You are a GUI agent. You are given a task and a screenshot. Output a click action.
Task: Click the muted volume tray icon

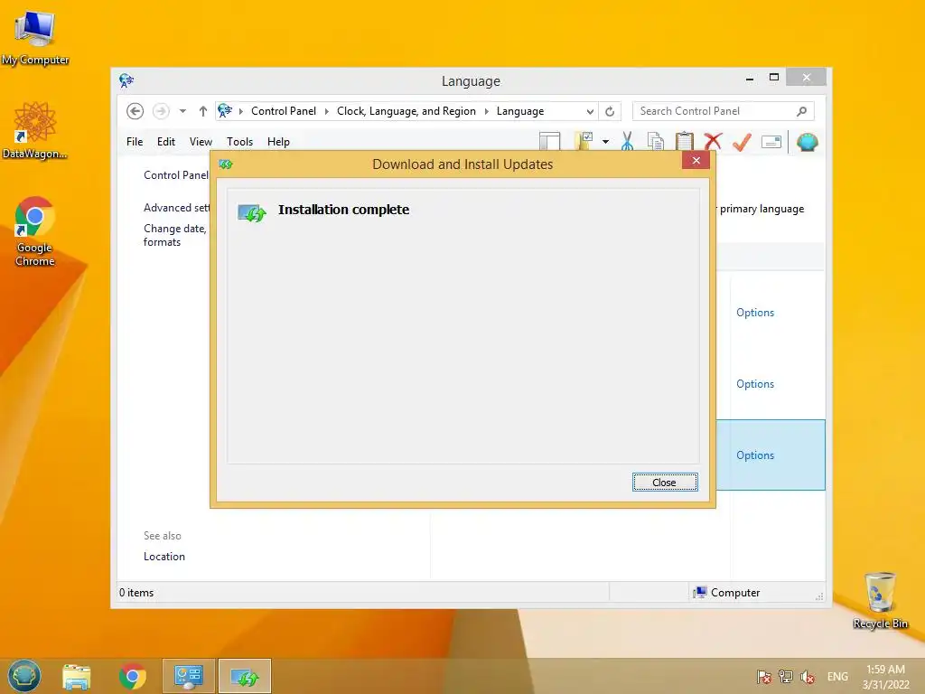(808, 677)
